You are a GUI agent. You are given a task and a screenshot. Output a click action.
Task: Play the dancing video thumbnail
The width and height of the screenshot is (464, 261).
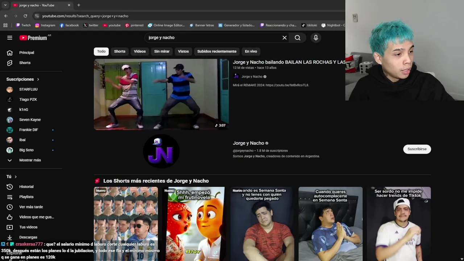coord(161,94)
